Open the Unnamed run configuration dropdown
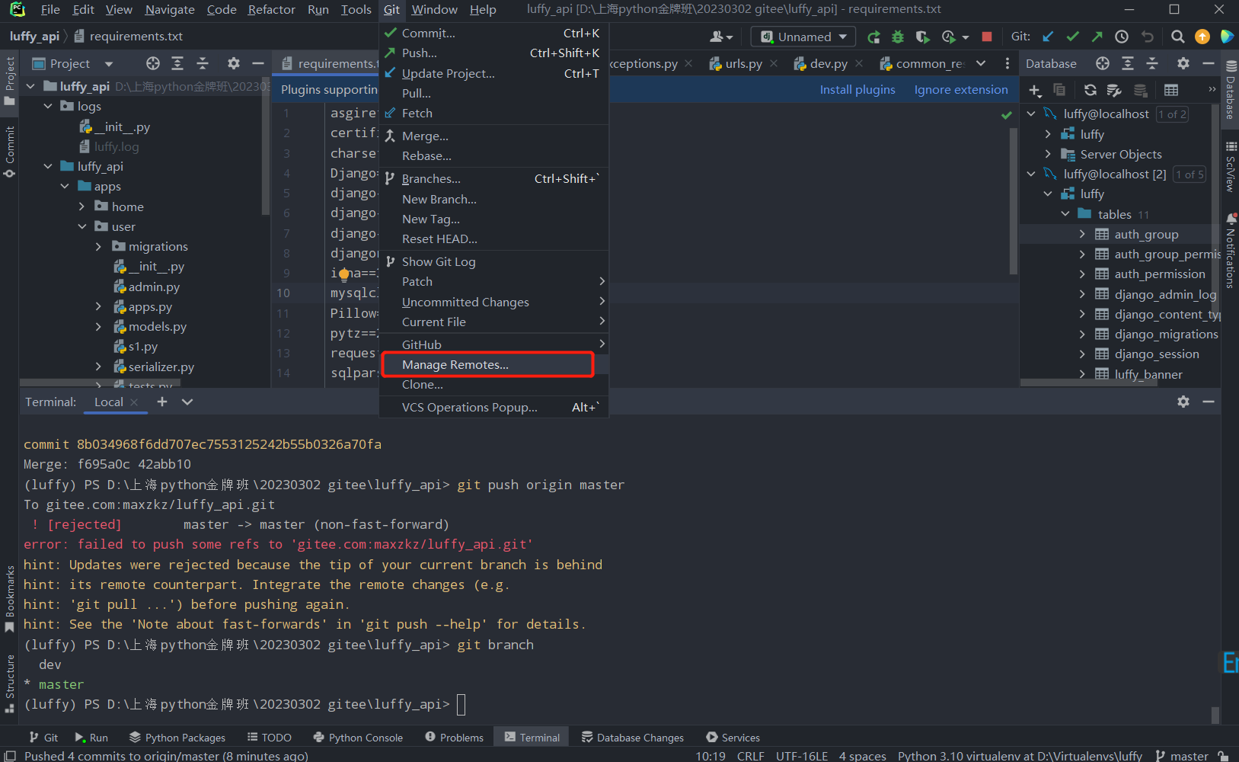The width and height of the screenshot is (1239, 762). point(803,37)
